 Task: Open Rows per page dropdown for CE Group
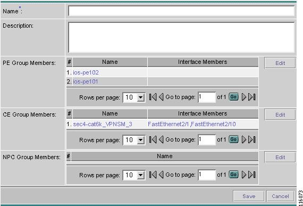pyautogui.click(x=134, y=140)
